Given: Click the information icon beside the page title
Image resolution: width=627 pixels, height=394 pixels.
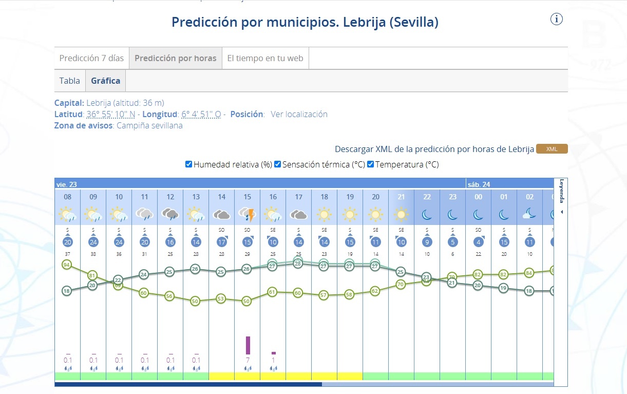Looking at the screenshot, I should tap(557, 20).
